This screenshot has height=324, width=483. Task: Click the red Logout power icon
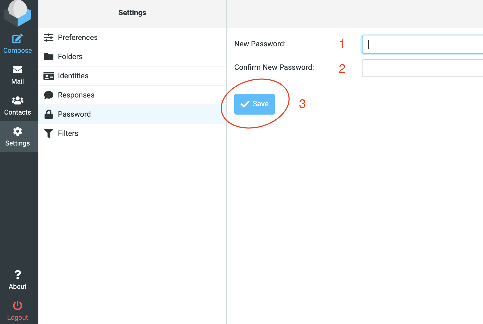tap(18, 305)
